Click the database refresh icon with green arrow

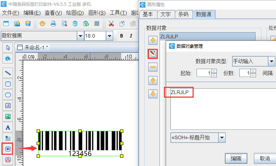tap(86, 24)
